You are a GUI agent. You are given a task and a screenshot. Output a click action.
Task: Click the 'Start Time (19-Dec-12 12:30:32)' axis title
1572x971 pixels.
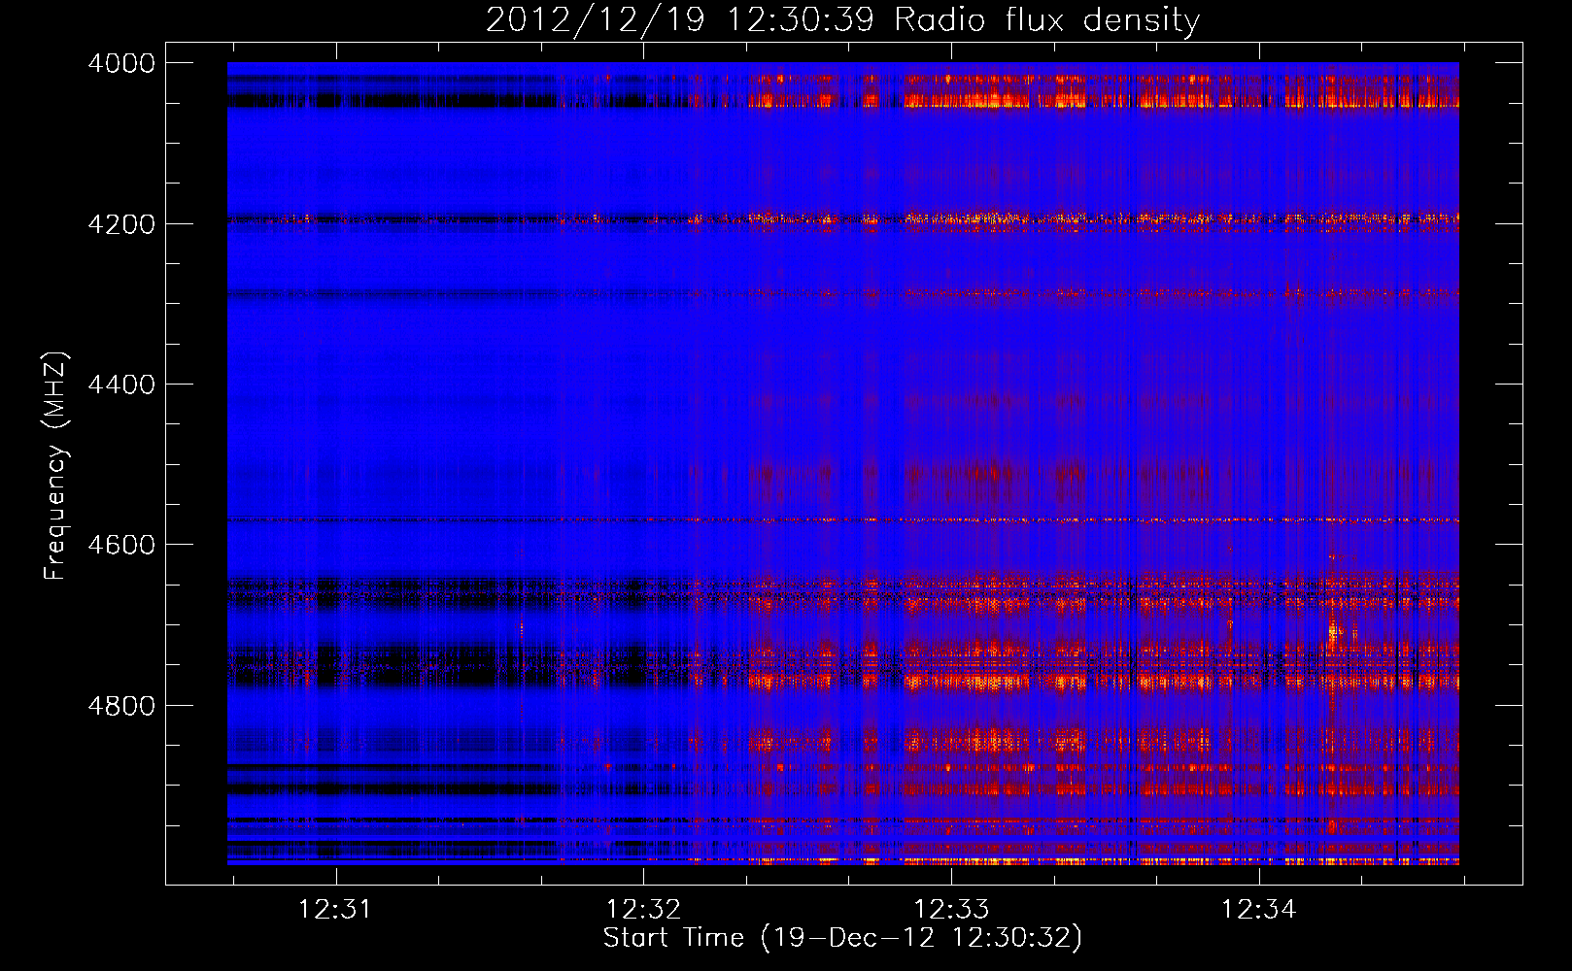(842, 938)
